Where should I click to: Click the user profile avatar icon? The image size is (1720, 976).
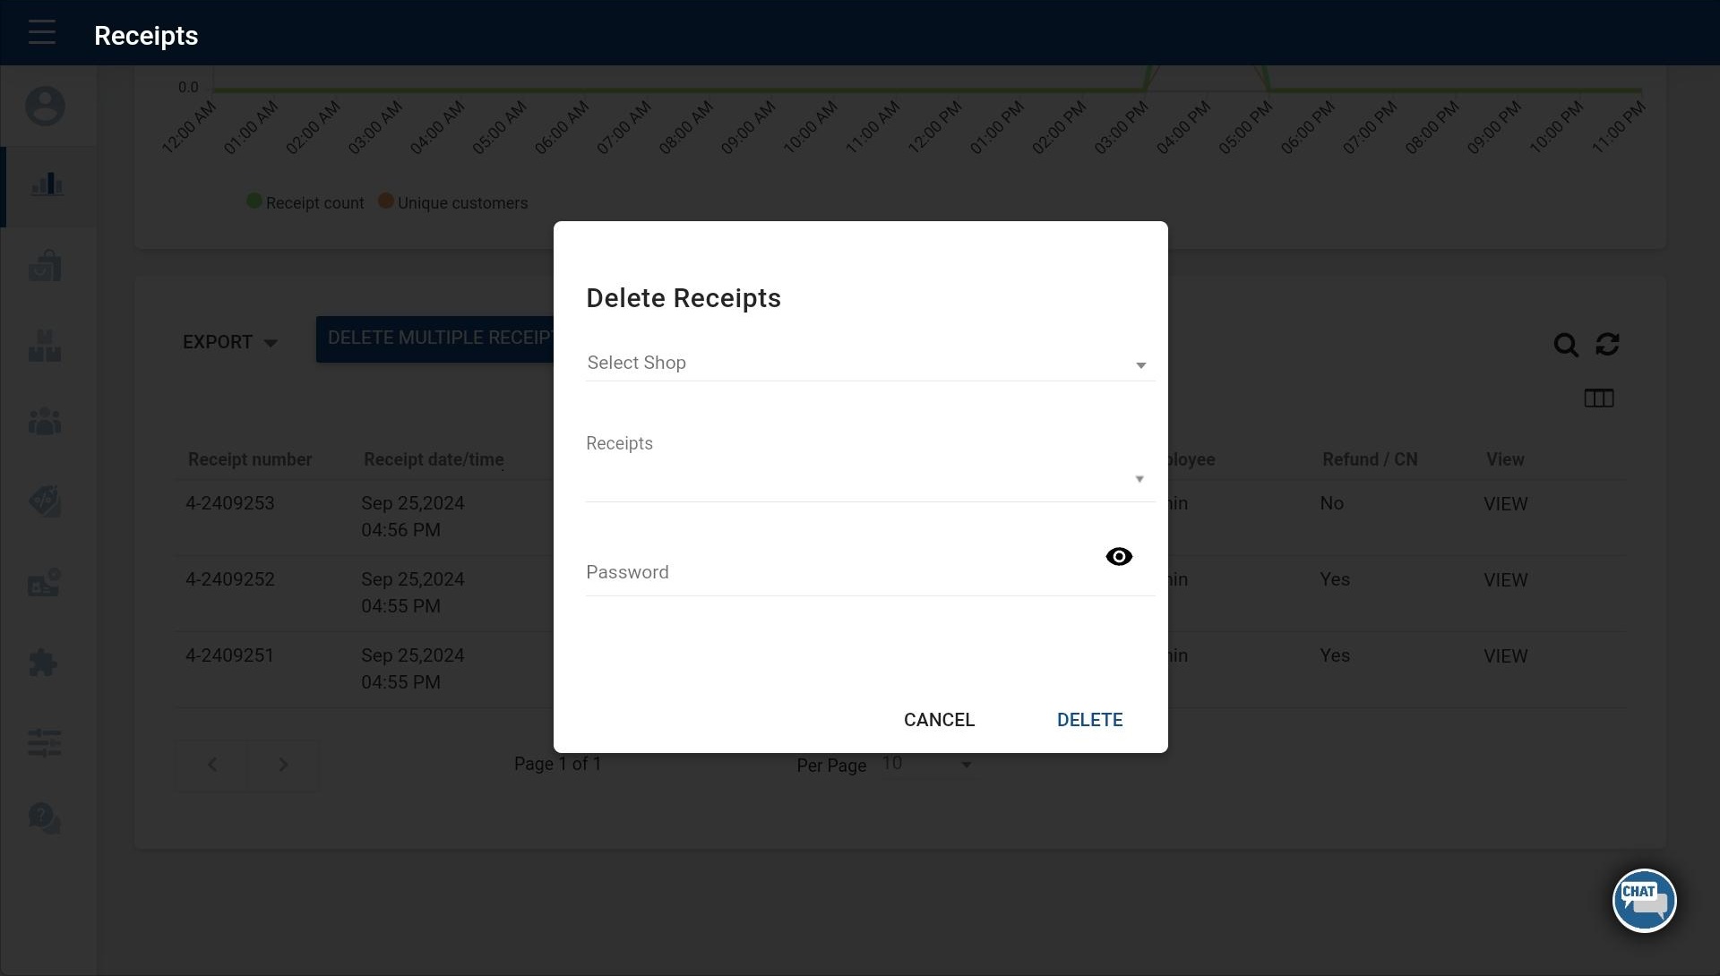click(45, 107)
